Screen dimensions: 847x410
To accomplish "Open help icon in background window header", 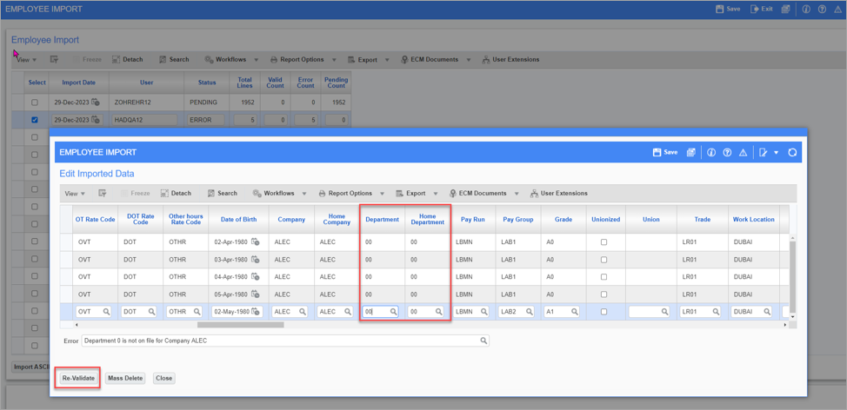I will tap(822, 10).
